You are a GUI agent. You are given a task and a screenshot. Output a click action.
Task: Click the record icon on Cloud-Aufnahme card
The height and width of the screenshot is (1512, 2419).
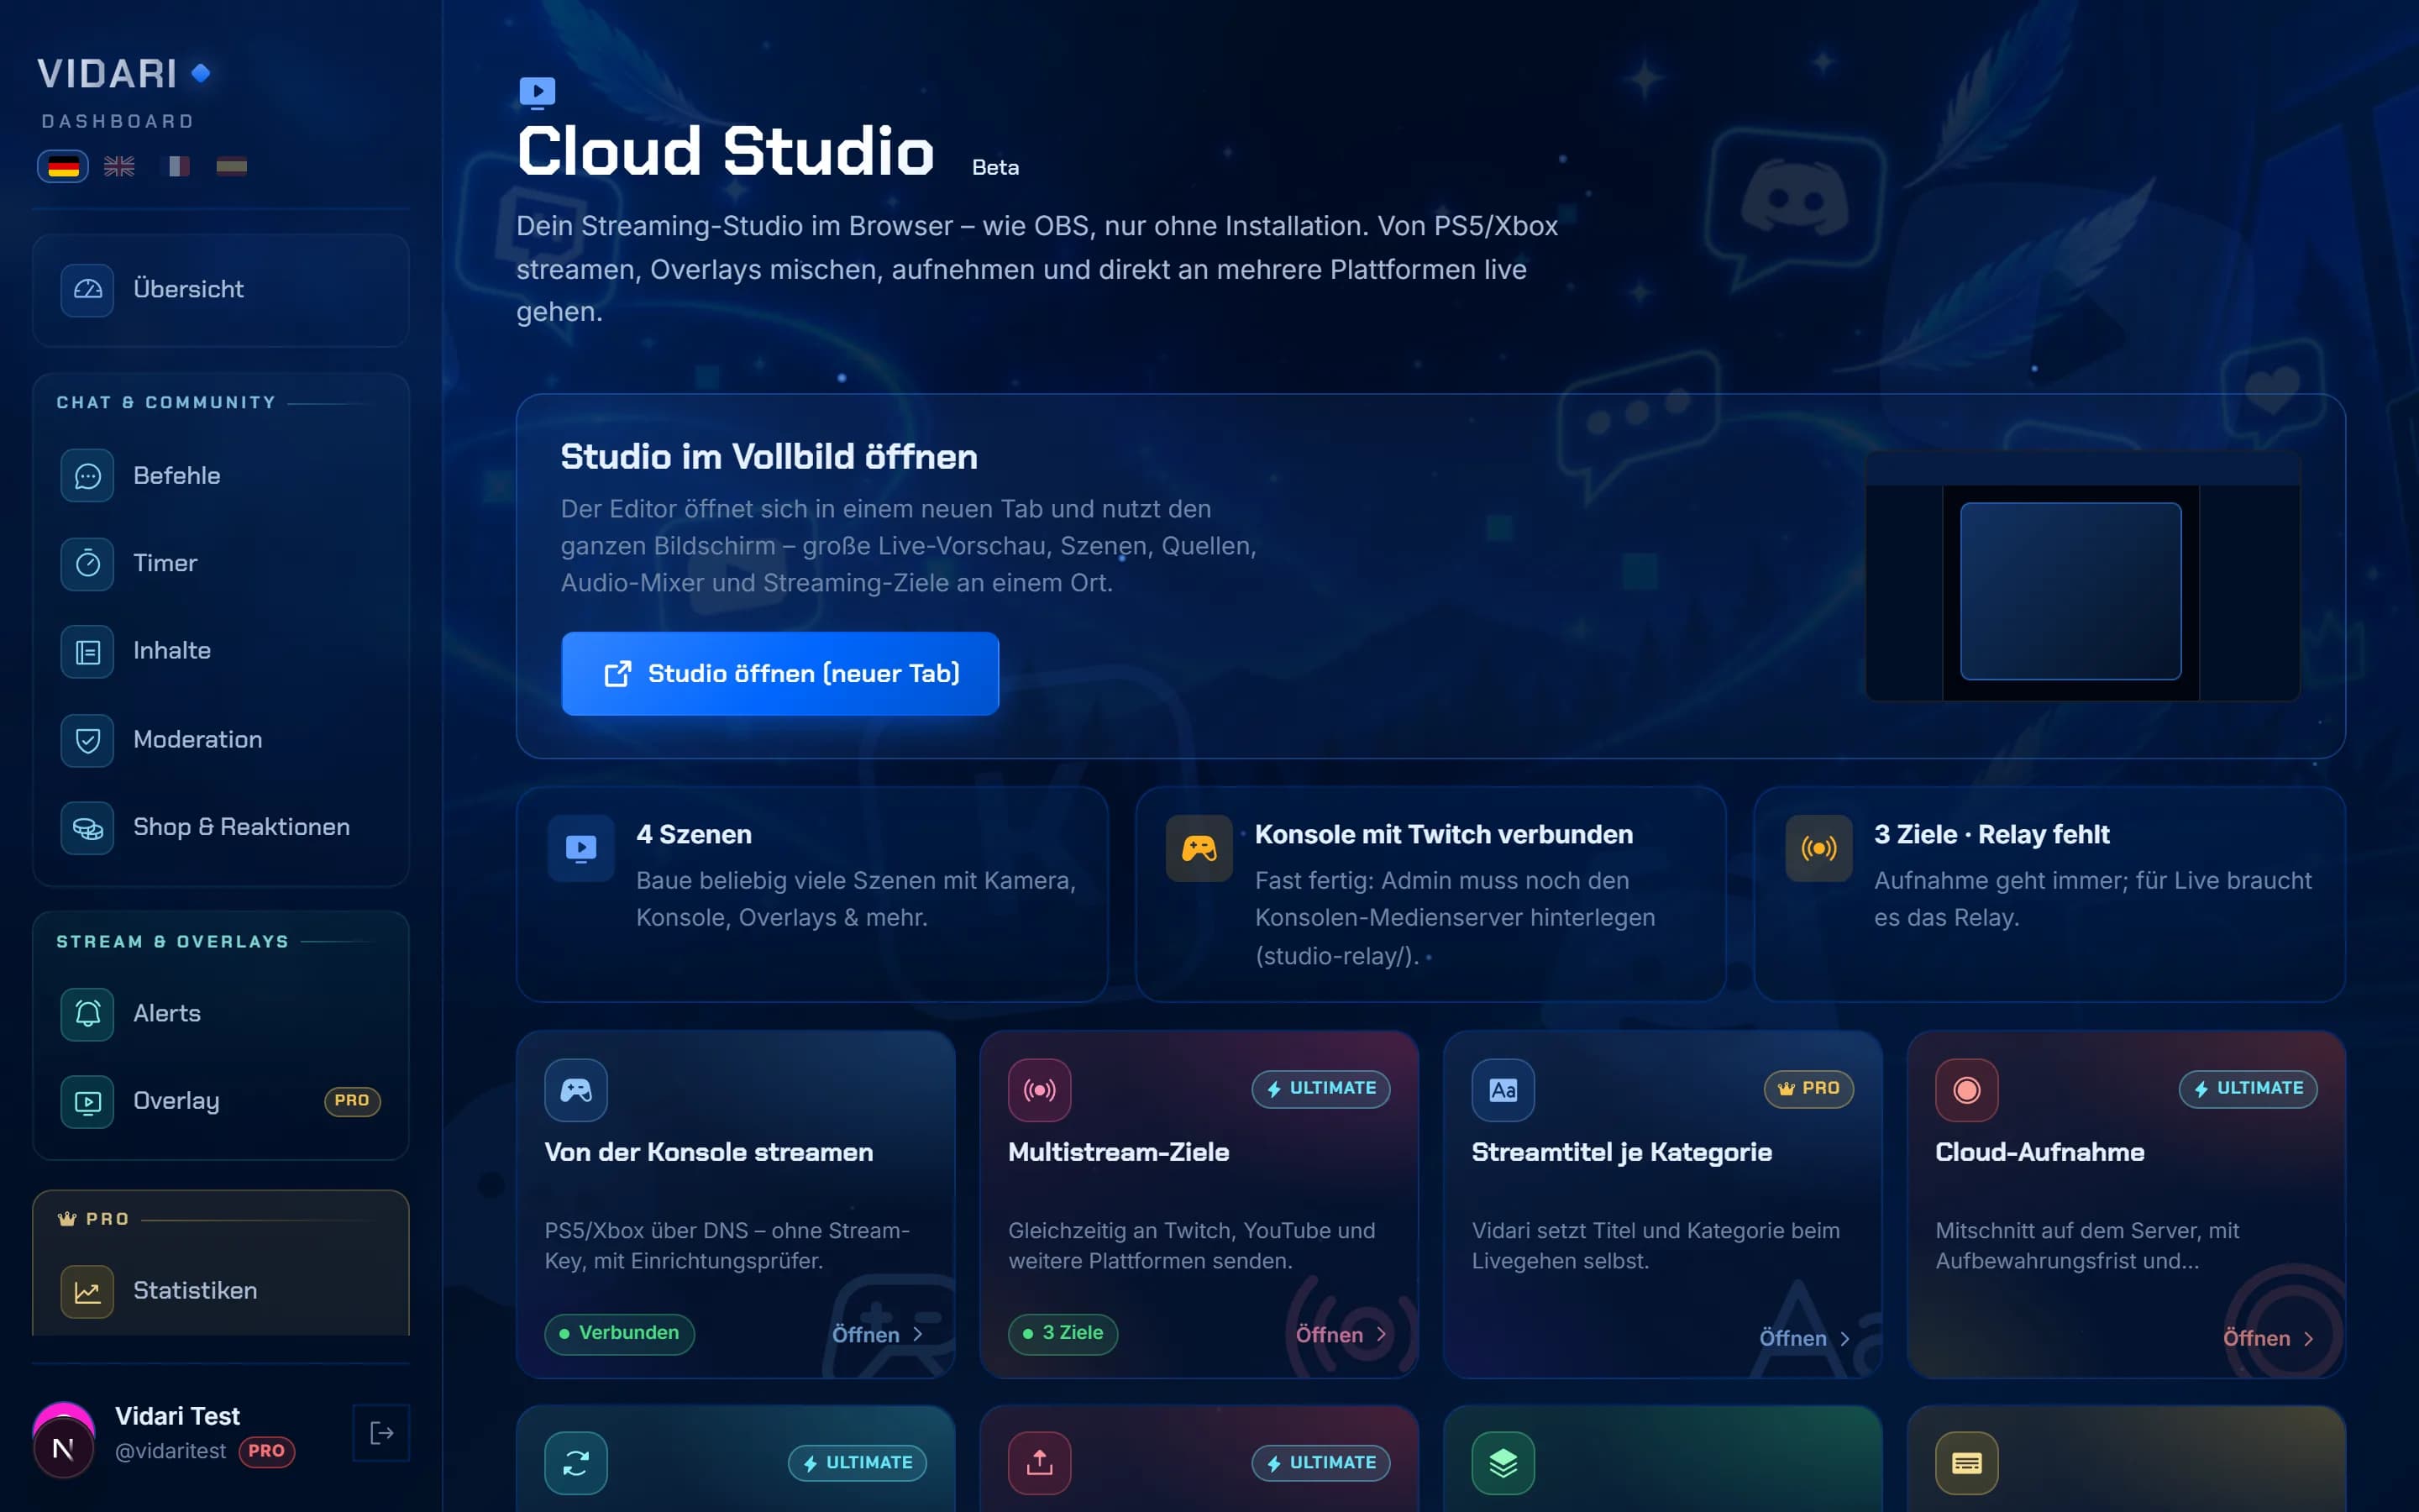coord(1966,1090)
